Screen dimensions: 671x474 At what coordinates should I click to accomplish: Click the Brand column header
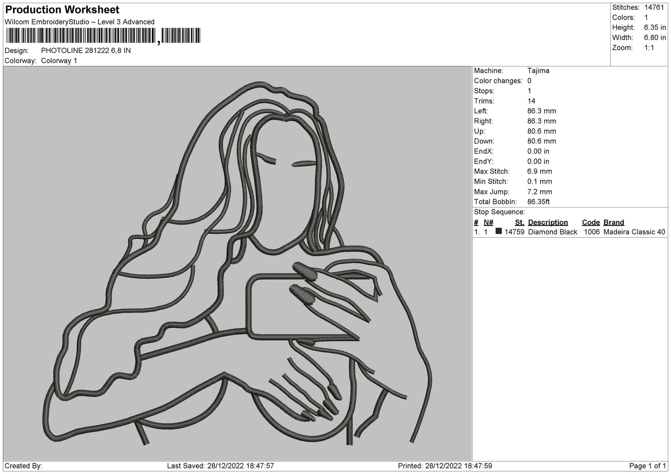[614, 222]
